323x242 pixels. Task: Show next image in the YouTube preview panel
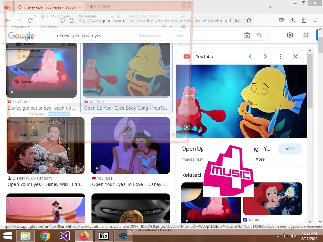click(x=265, y=56)
